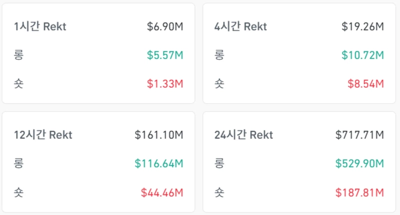
Task: Select the $161.10M total value
Action: pyautogui.click(x=159, y=135)
